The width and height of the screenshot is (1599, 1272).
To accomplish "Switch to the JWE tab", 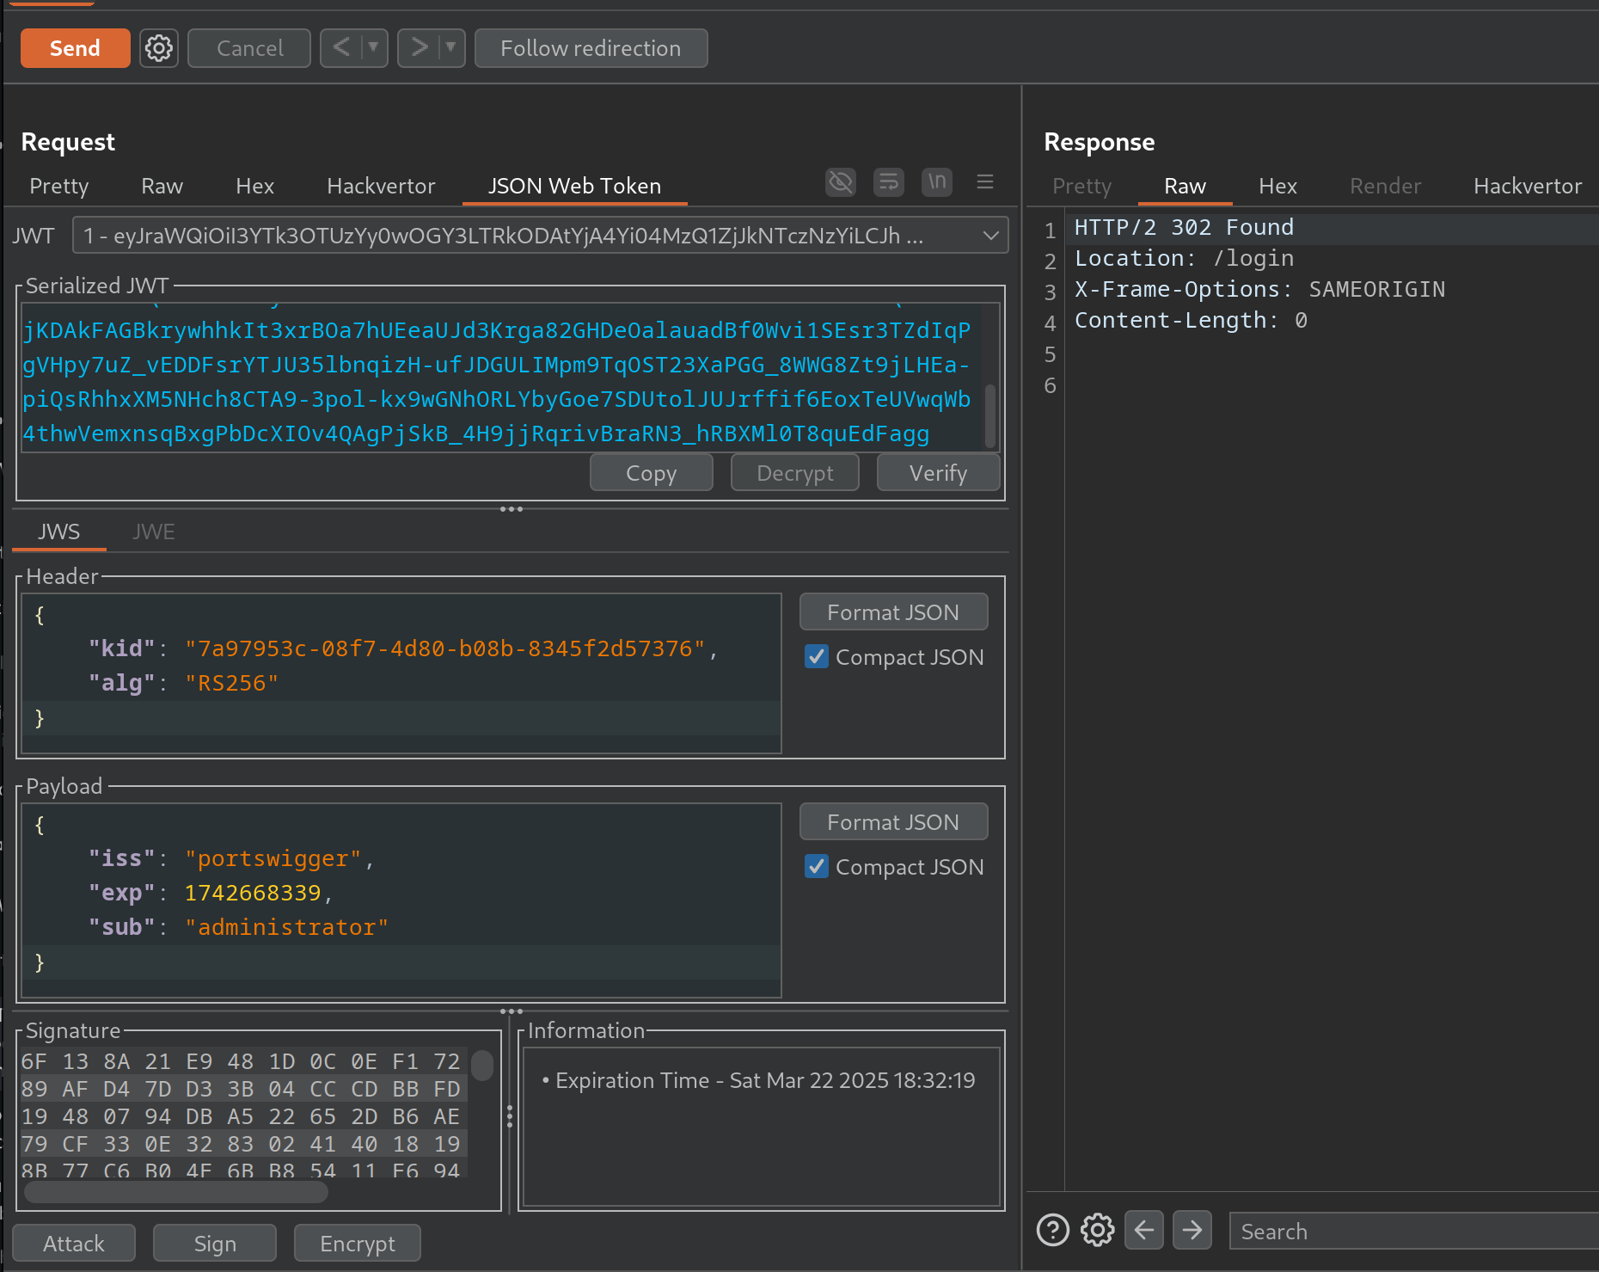I will (x=154, y=532).
